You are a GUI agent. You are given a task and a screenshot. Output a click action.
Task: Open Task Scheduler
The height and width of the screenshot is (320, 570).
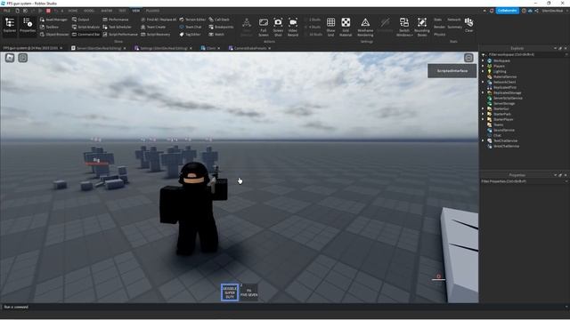pyautogui.click(x=117, y=27)
